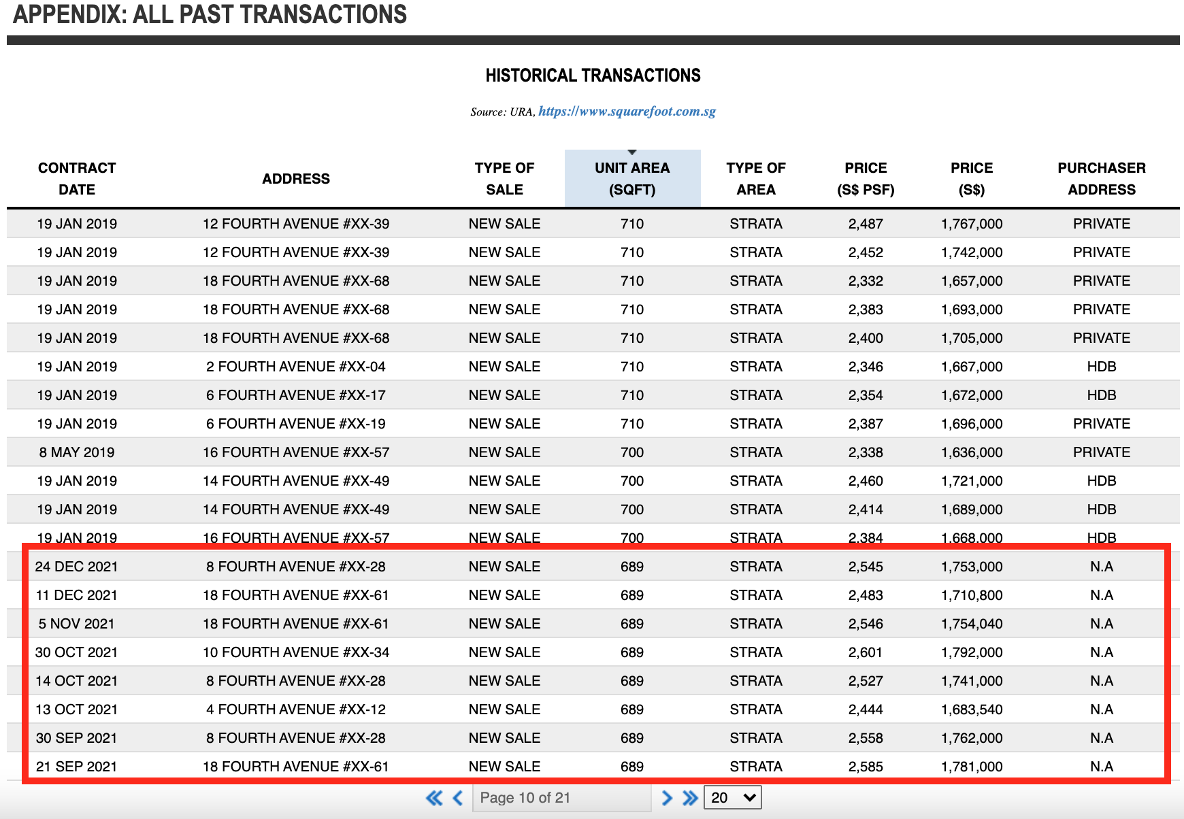The height and width of the screenshot is (819, 1184).
Task: Click address 6 FOURTH AVENUE #XX-17
Action: pos(296,395)
